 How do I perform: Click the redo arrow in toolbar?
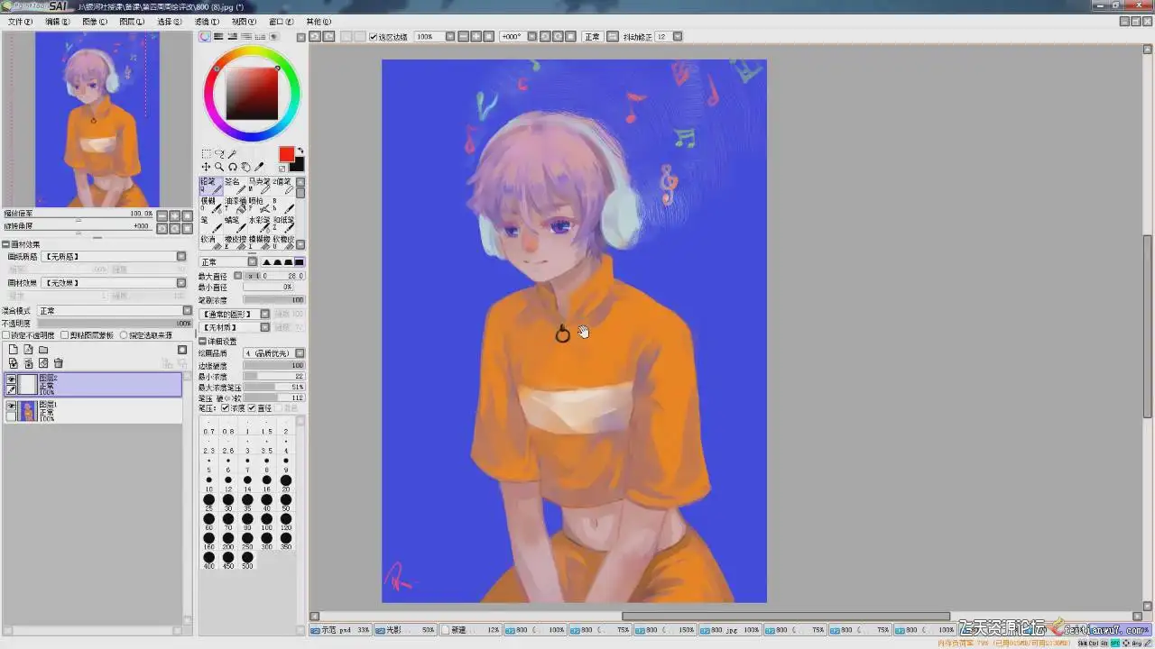(329, 37)
